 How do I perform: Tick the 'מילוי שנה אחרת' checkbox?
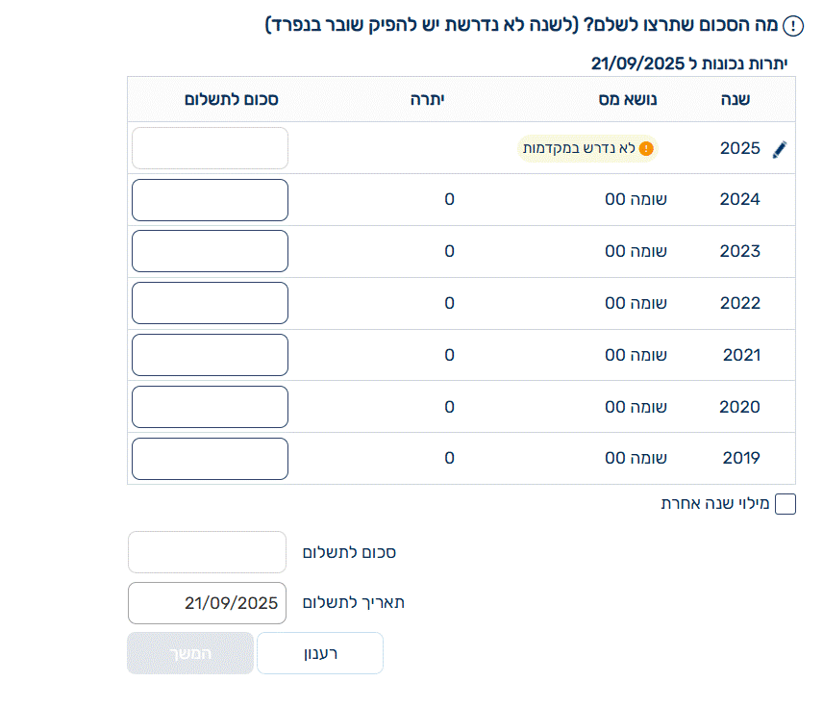pos(785,504)
